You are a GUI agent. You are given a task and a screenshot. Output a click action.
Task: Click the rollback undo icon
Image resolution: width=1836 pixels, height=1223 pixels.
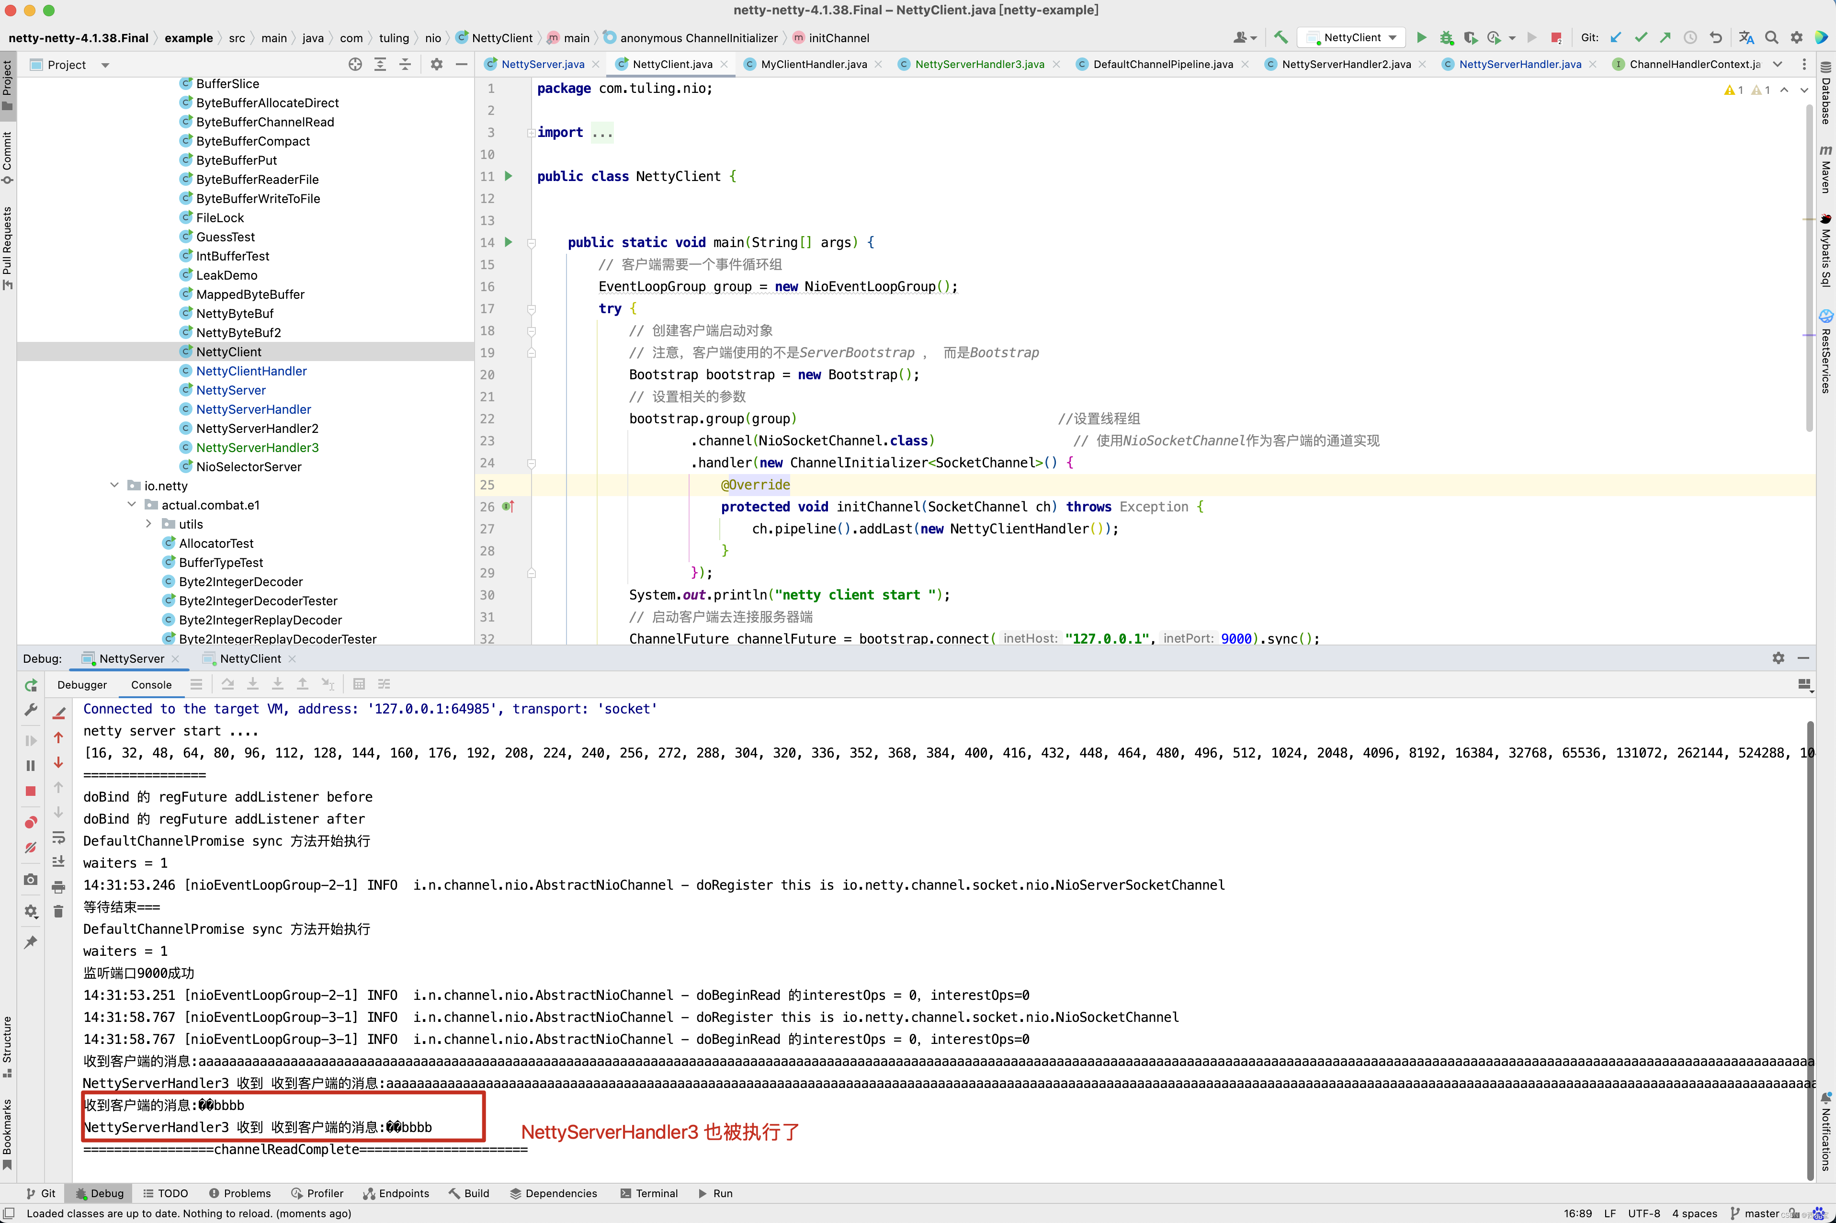coord(1715,37)
